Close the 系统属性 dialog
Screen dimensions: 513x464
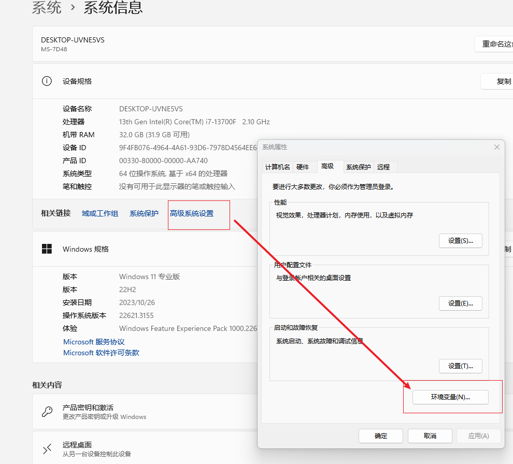496,147
